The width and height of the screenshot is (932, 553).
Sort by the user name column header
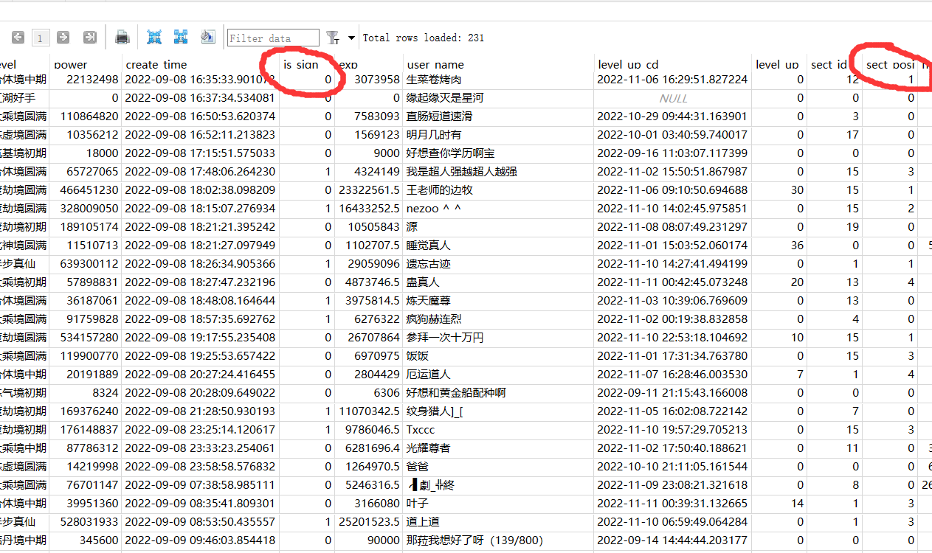pos(436,64)
